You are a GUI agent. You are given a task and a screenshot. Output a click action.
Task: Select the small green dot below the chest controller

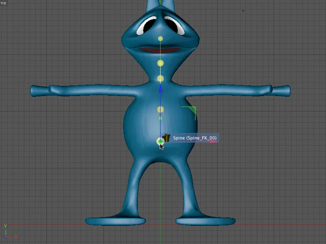pos(161,118)
